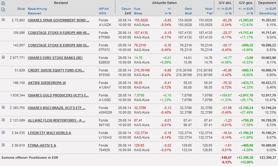Sort by the Bezeichnung column header

[x=37, y=9]
